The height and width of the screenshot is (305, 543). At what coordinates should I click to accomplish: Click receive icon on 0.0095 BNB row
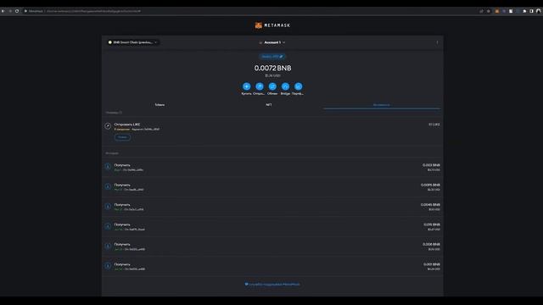click(x=108, y=186)
